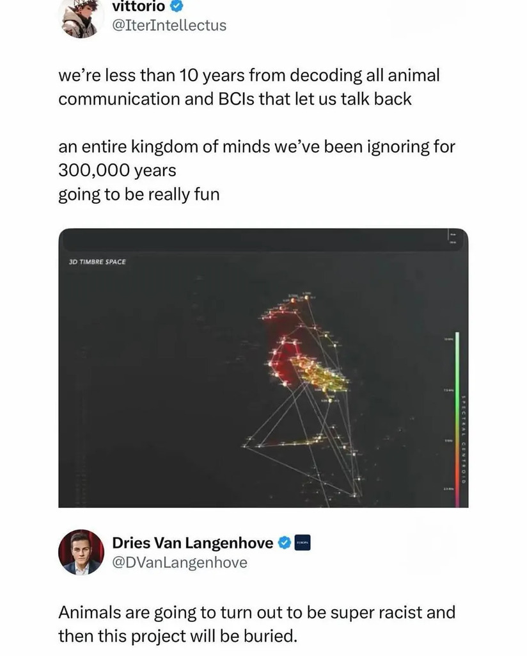The width and height of the screenshot is (527, 656).
Task: Click the 3D TIMBRE SPACE label
Action: point(97,262)
